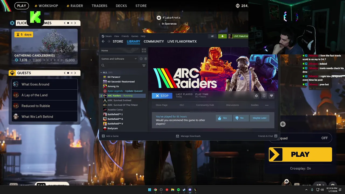The width and height of the screenshot is (345, 194).
Task: Open the DECKS tab in game menu
Action: tap(121, 6)
